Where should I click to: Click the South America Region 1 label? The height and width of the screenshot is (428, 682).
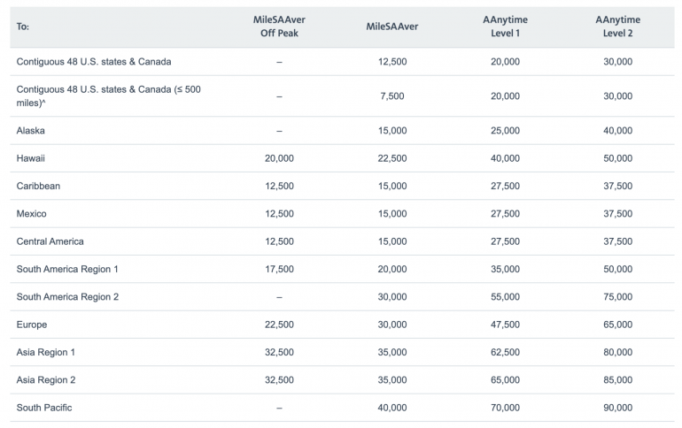pos(67,269)
